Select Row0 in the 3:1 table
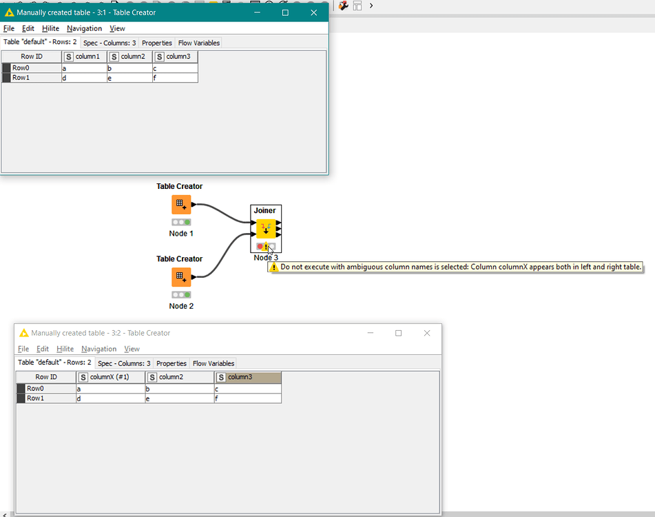 pos(32,68)
